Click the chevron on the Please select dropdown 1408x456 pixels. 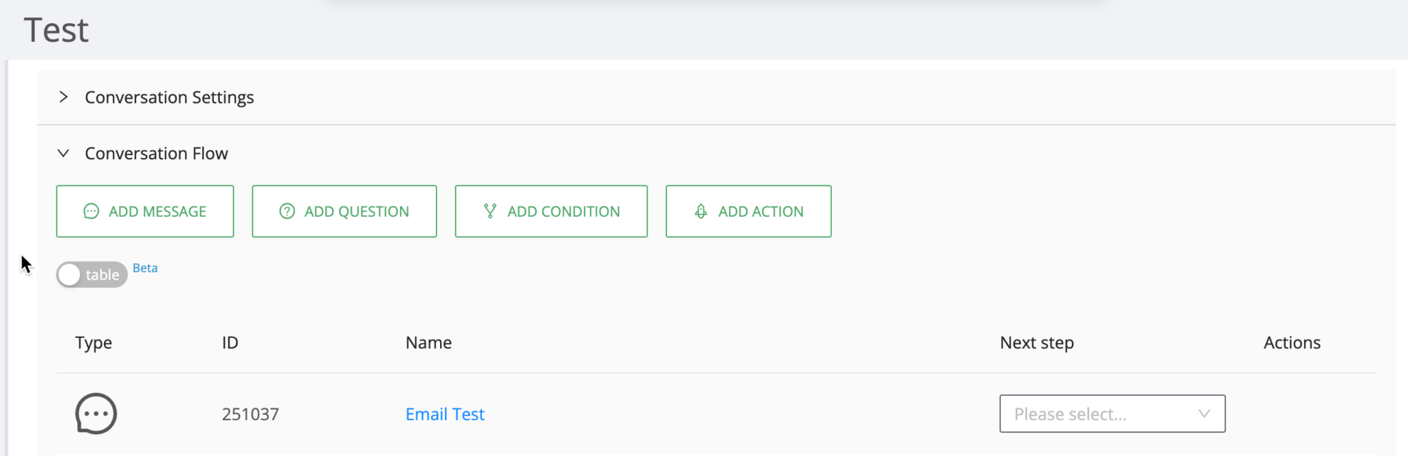click(1203, 413)
